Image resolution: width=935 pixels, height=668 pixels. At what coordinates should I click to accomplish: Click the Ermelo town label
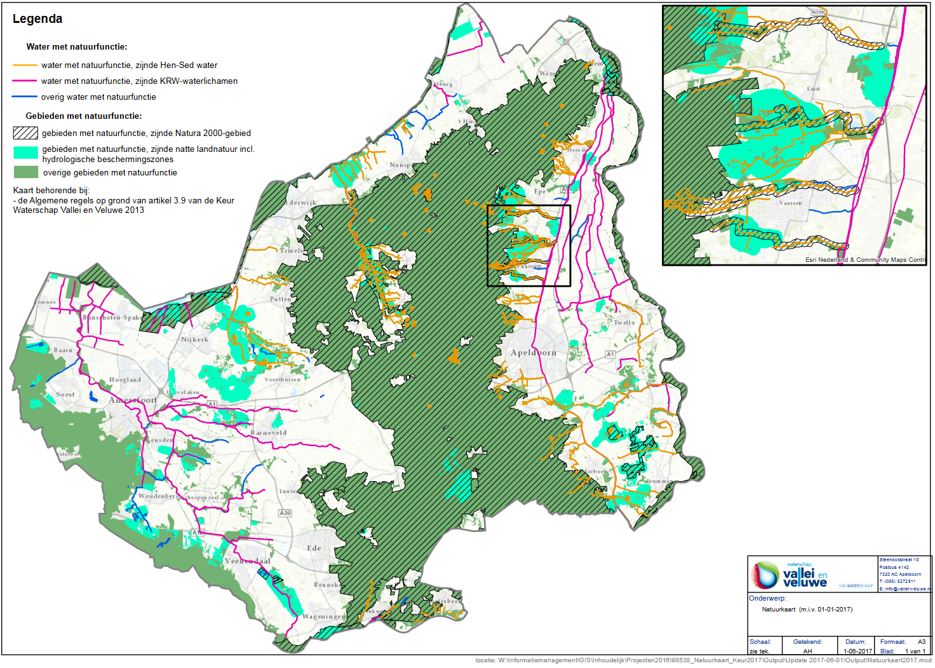click(x=292, y=250)
